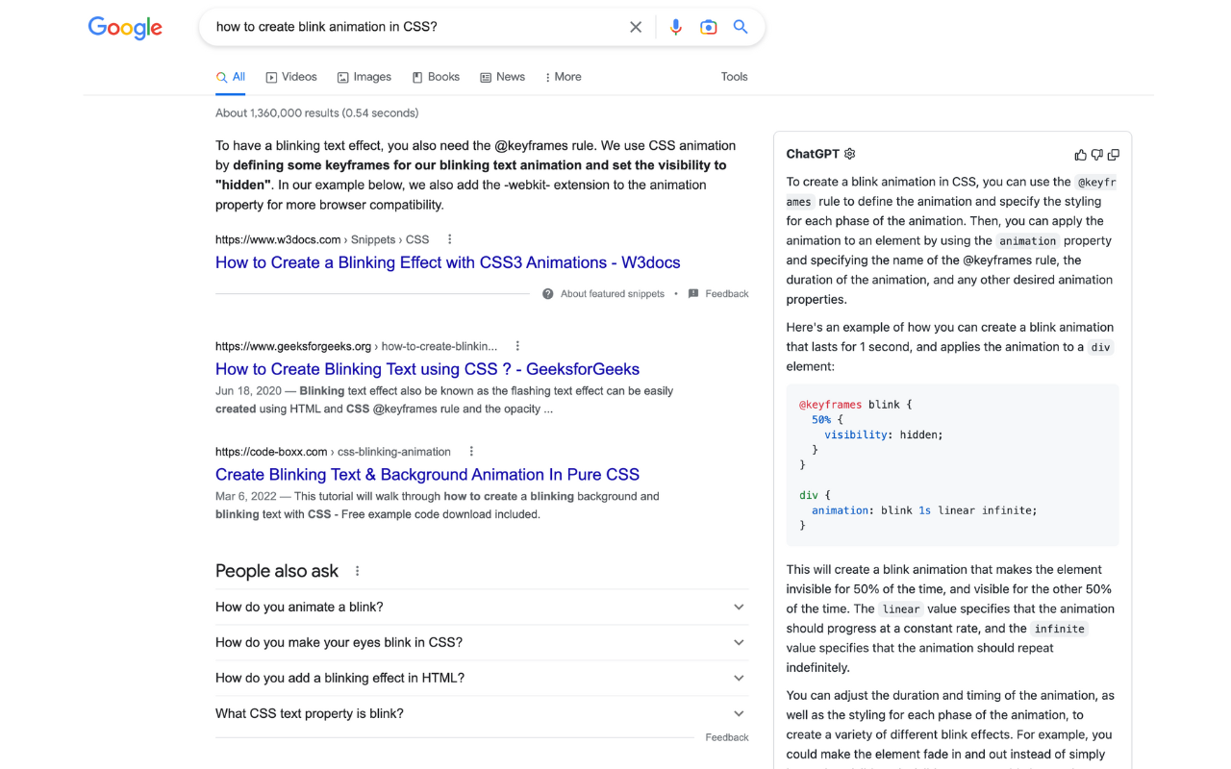Open People also ask options menu
This screenshot has height=769, width=1231.
[358, 571]
